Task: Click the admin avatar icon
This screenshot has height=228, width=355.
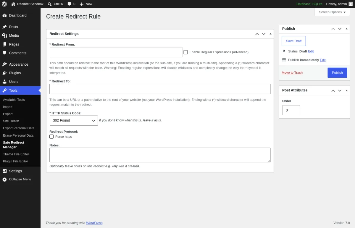Action: tap(351, 4)
